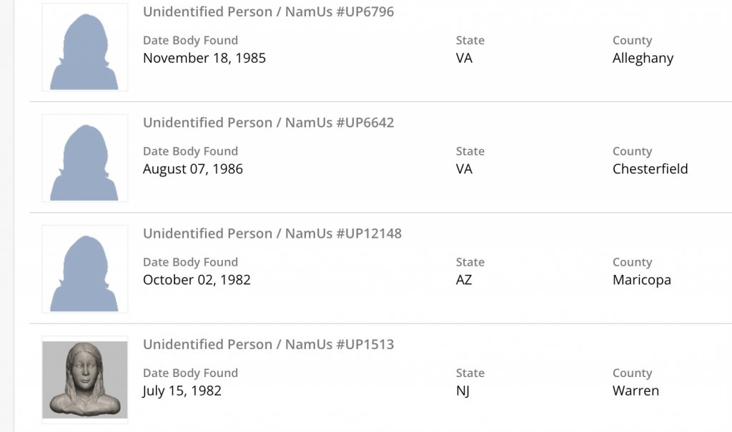Click the AZ state value
The height and width of the screenshot is (432, 732).
click(x=464, y=280)
